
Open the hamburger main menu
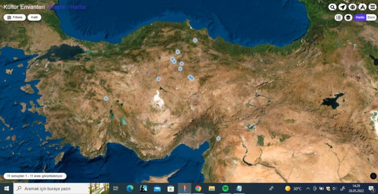pos(373,7)
